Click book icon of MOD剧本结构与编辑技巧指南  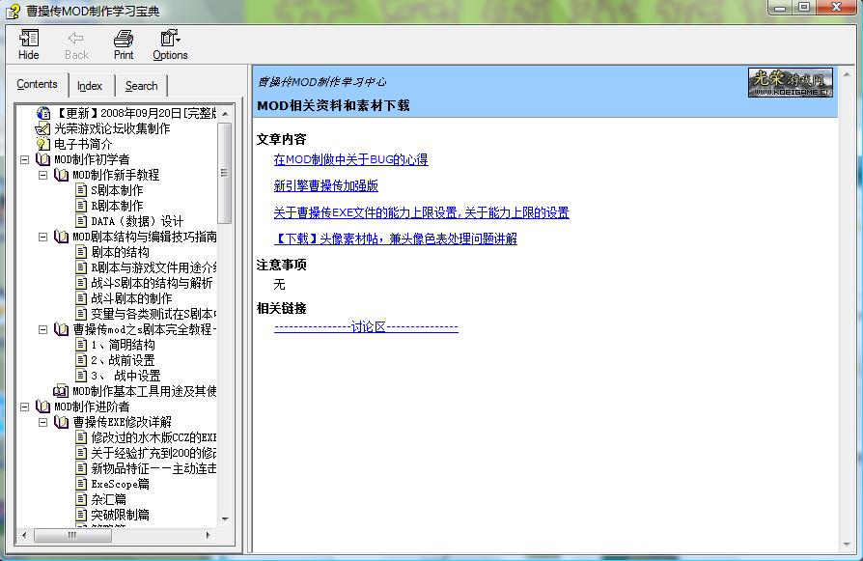coord(61,237)
